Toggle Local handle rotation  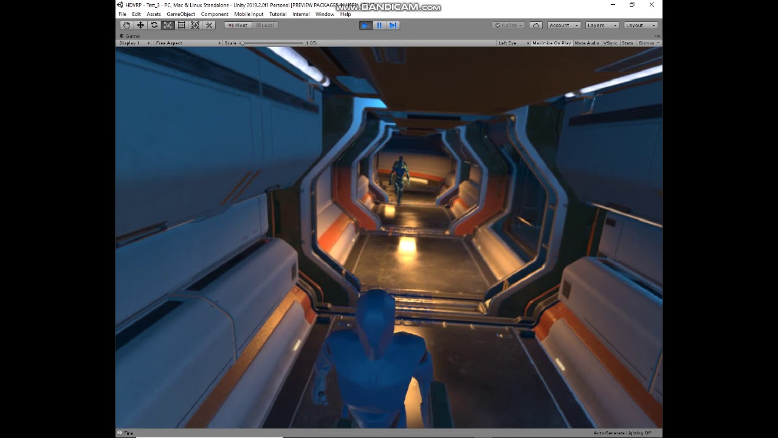tap(264, 25)
